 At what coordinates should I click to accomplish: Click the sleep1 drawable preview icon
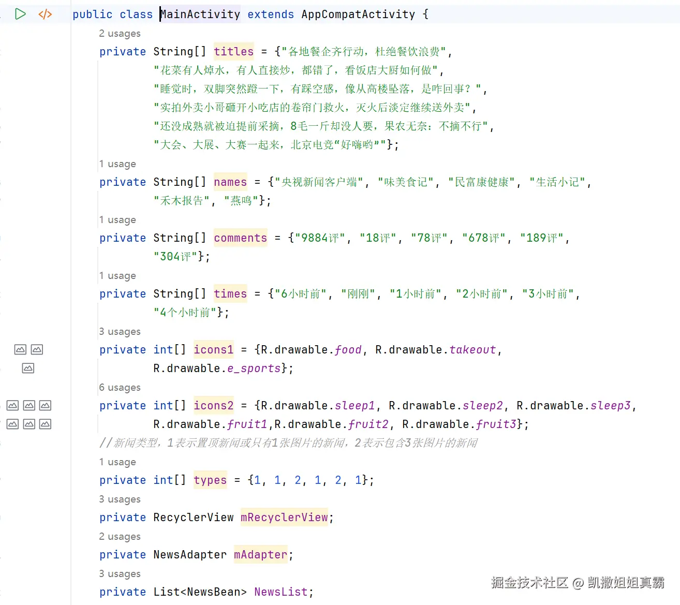[x=12, y=405]
